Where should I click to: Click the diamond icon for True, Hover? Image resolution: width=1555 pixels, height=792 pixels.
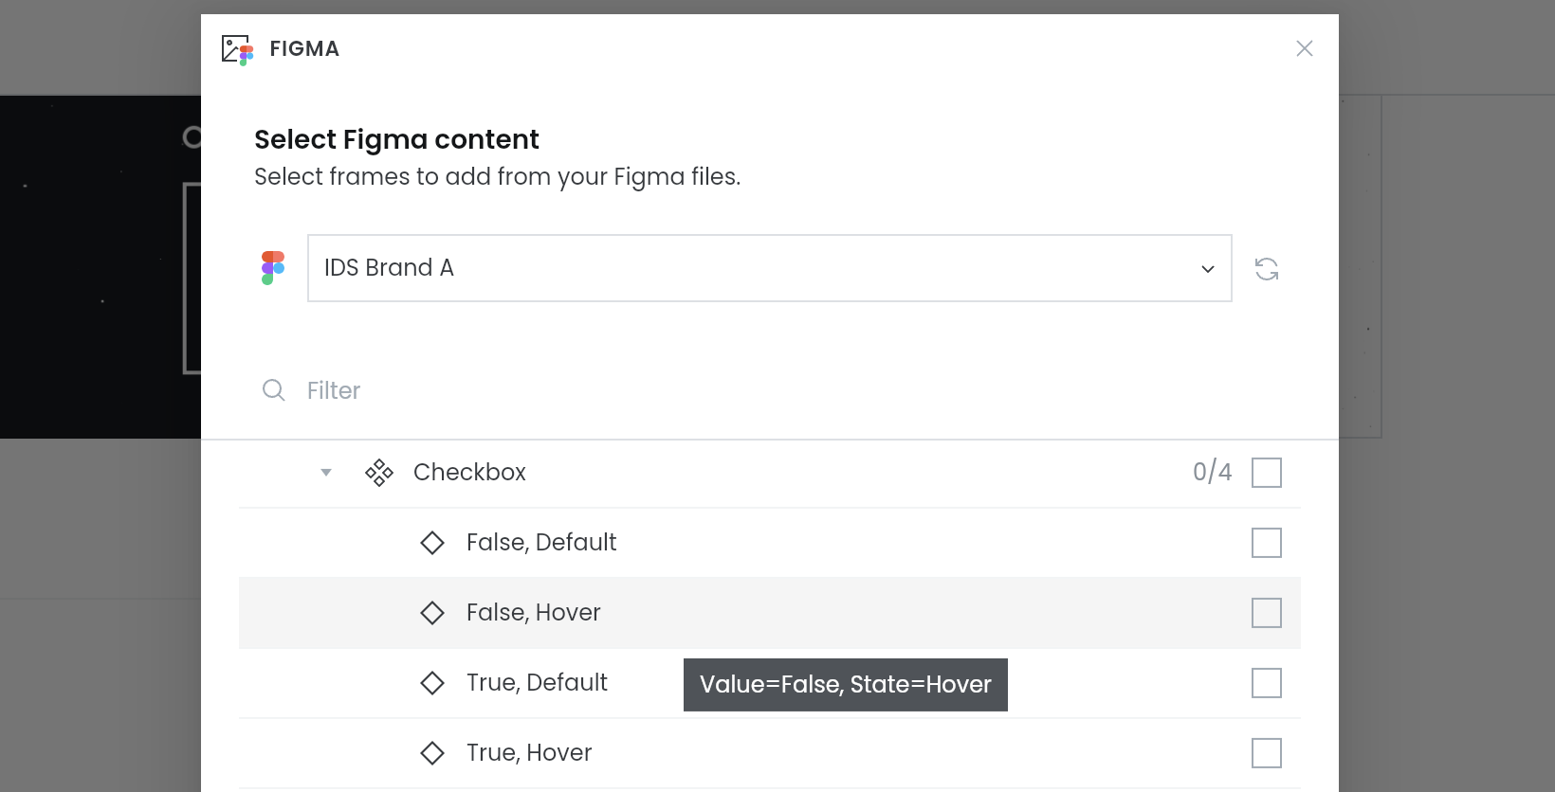tap(432, 753)
